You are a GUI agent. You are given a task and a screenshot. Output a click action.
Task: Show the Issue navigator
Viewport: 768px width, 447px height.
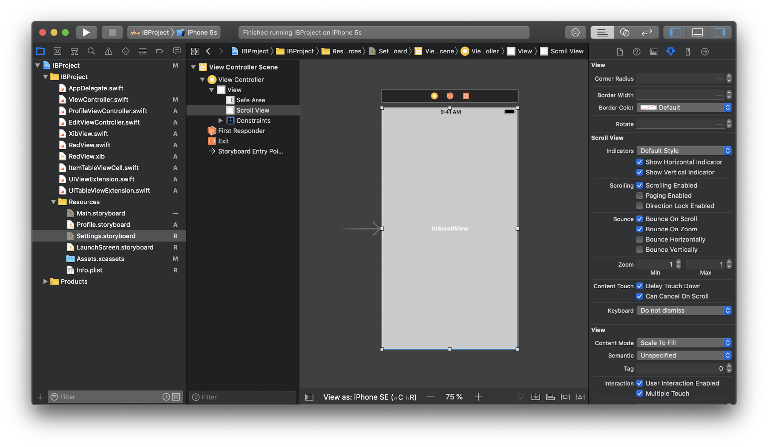click(x=108, y=51)
